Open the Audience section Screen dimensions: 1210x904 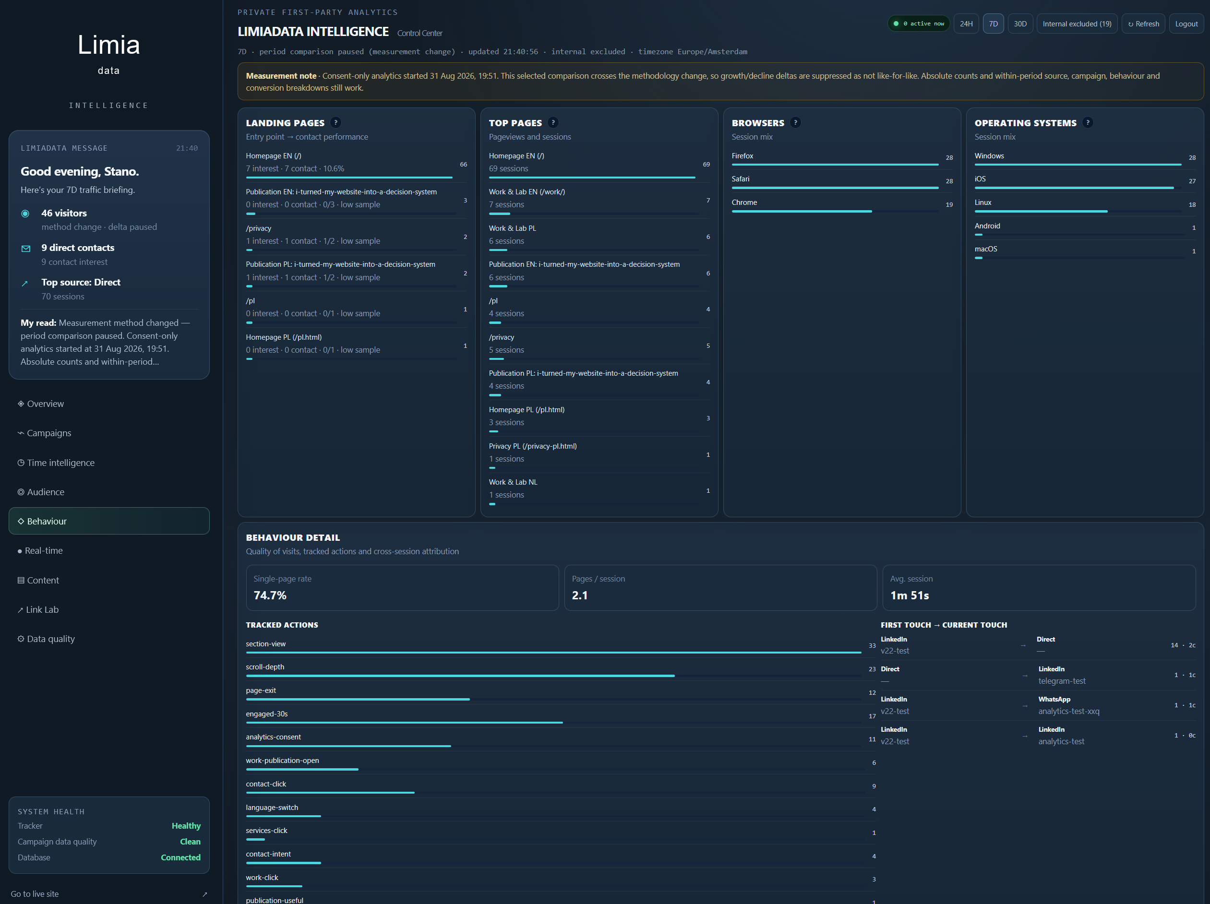109,492
